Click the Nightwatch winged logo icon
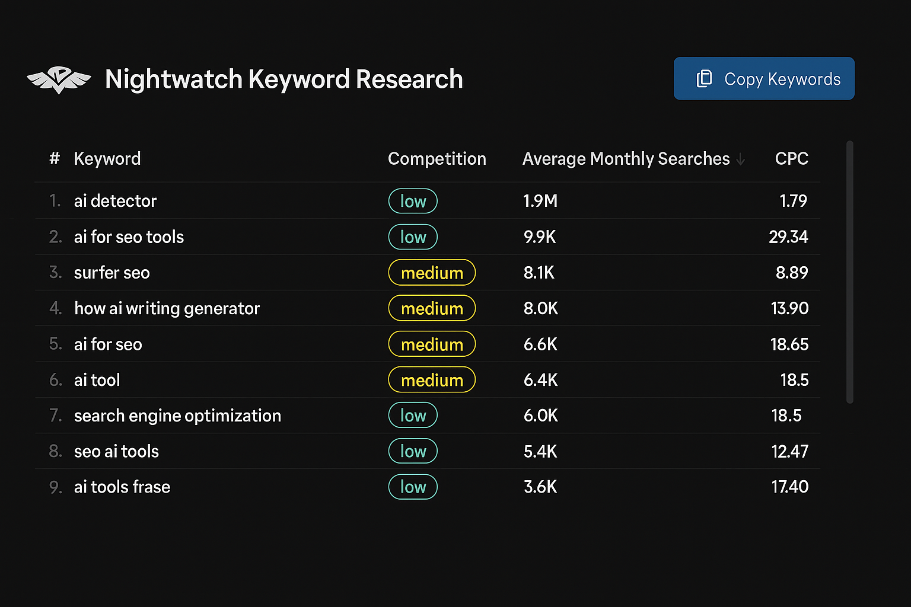This screenshot has width=911, height=607. (59, 80)
